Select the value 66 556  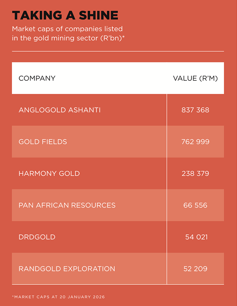click(x=195, y=205)
